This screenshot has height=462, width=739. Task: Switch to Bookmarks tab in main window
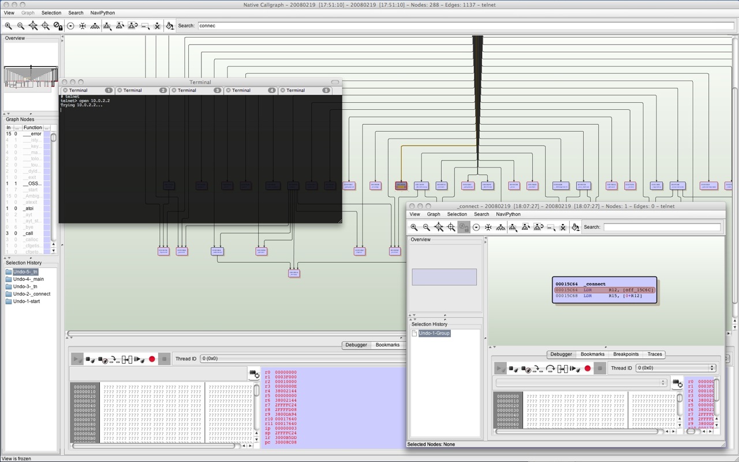click(x=387, y=345)
